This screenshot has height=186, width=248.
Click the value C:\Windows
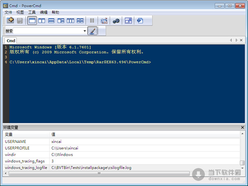tap(62, 155)
